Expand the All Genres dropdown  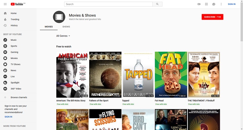[63, 36]
